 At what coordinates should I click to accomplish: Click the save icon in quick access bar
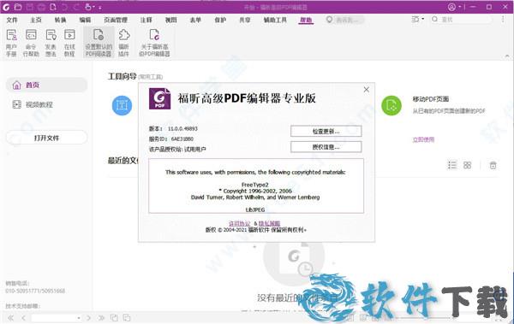[x=30, y=7]
